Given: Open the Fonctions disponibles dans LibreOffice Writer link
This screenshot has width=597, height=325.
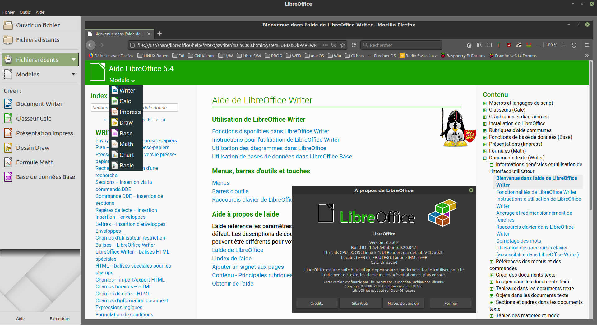Looking at the screenshot, I should pos(270,131).
